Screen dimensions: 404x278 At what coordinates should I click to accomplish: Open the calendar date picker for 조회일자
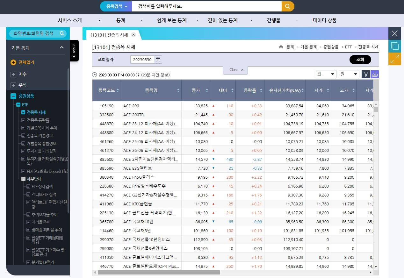[158, 59]
